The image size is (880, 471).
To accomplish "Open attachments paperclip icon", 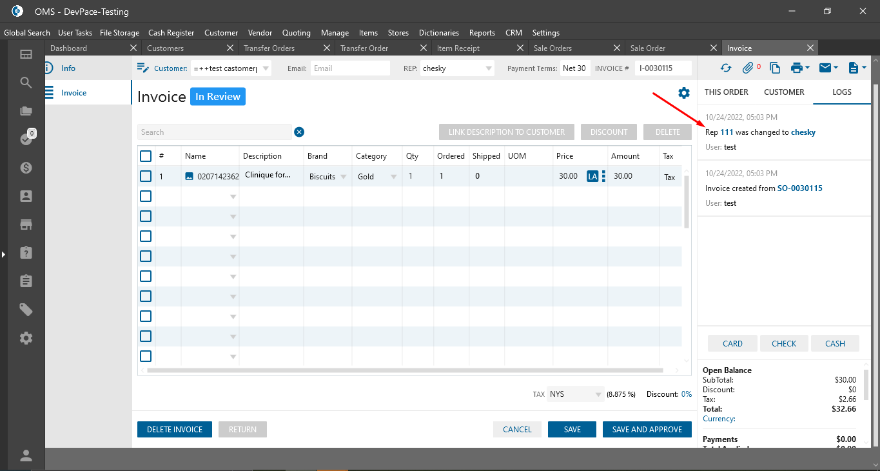I will pyautogui.click(x=748, y=68).
